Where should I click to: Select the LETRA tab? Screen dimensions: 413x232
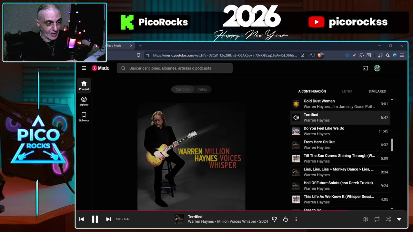[x=347, y=91]
